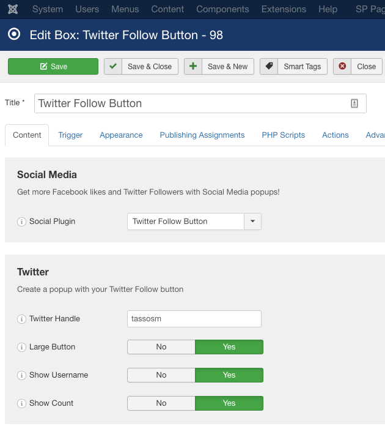The width and height of the screenshot is (385, 429).
Task: Open the Components menu
Action: (222, 9)
